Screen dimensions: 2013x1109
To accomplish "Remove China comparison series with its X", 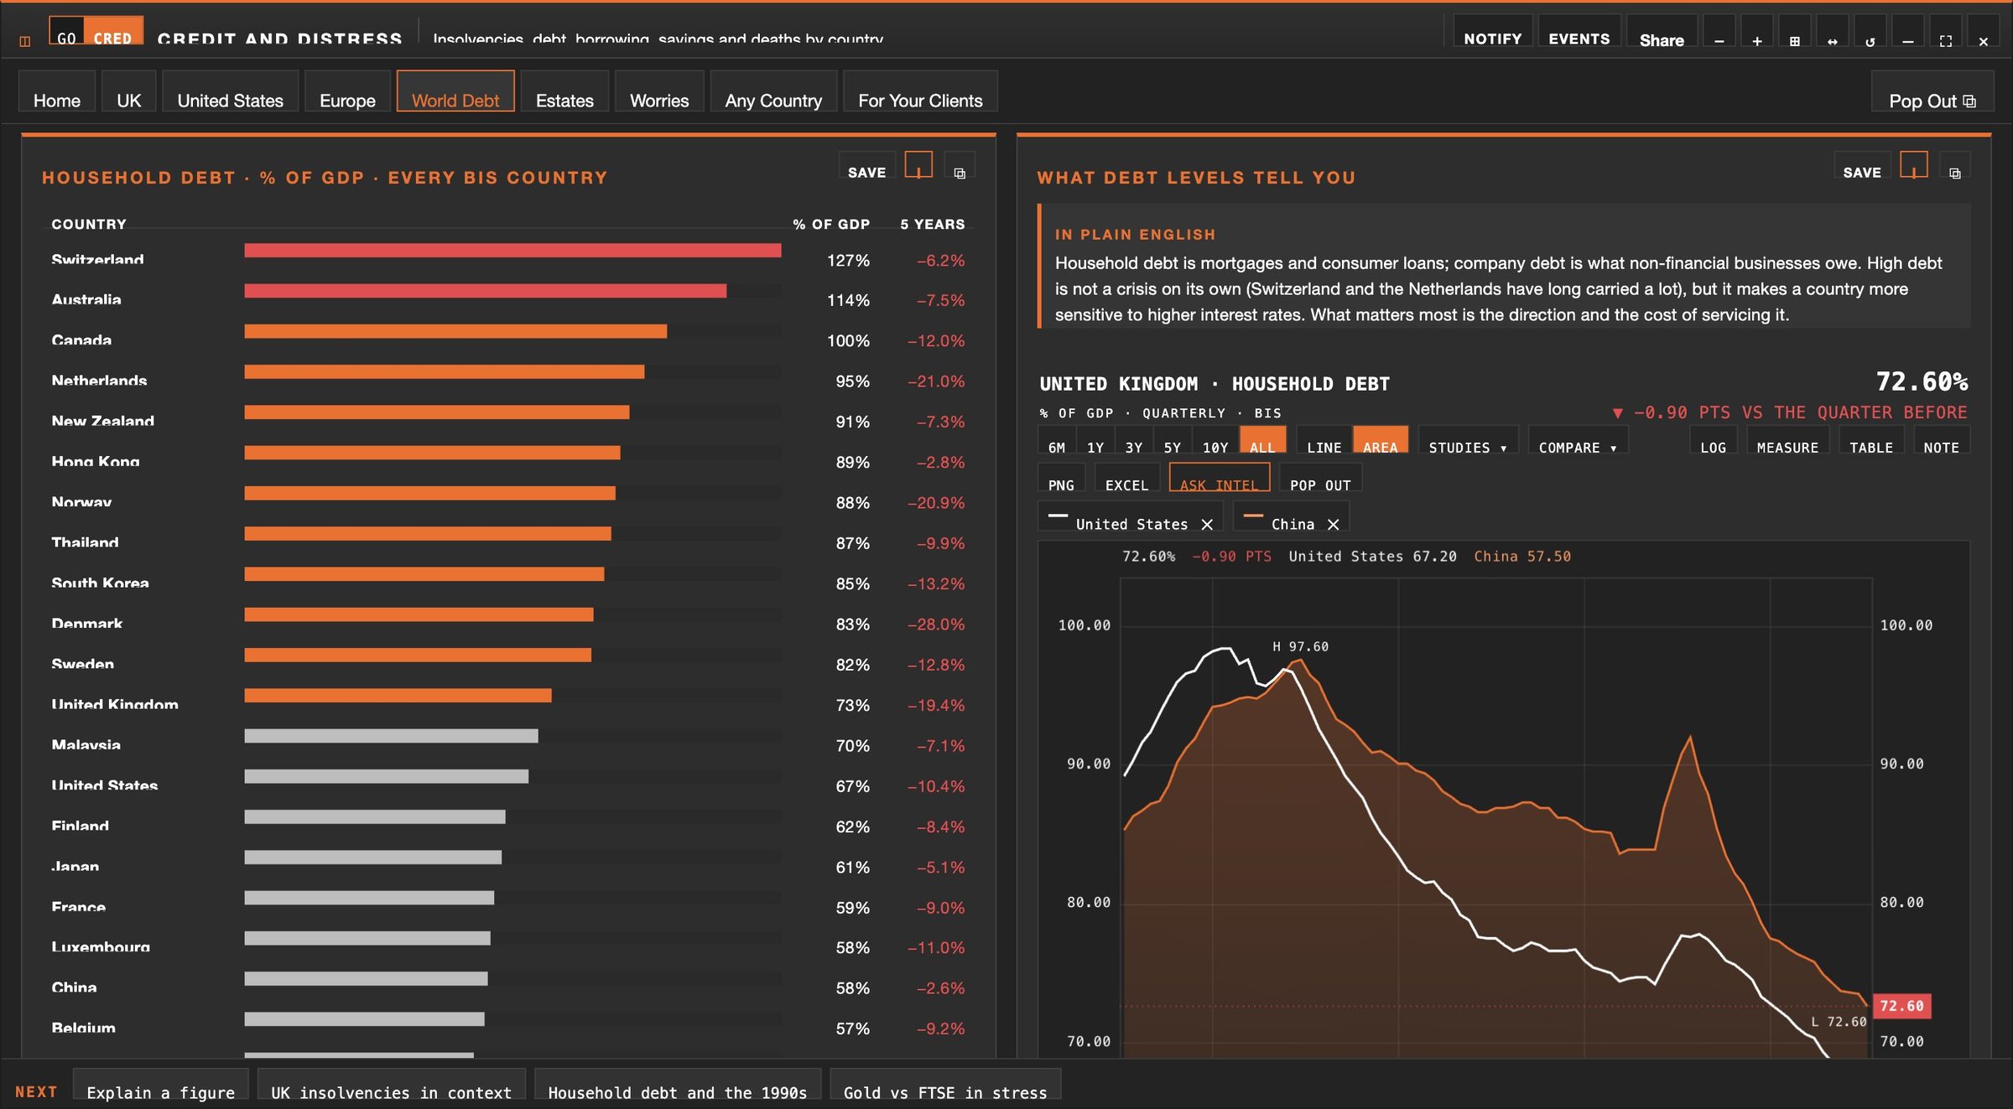I will click(x=1333, y=524).
